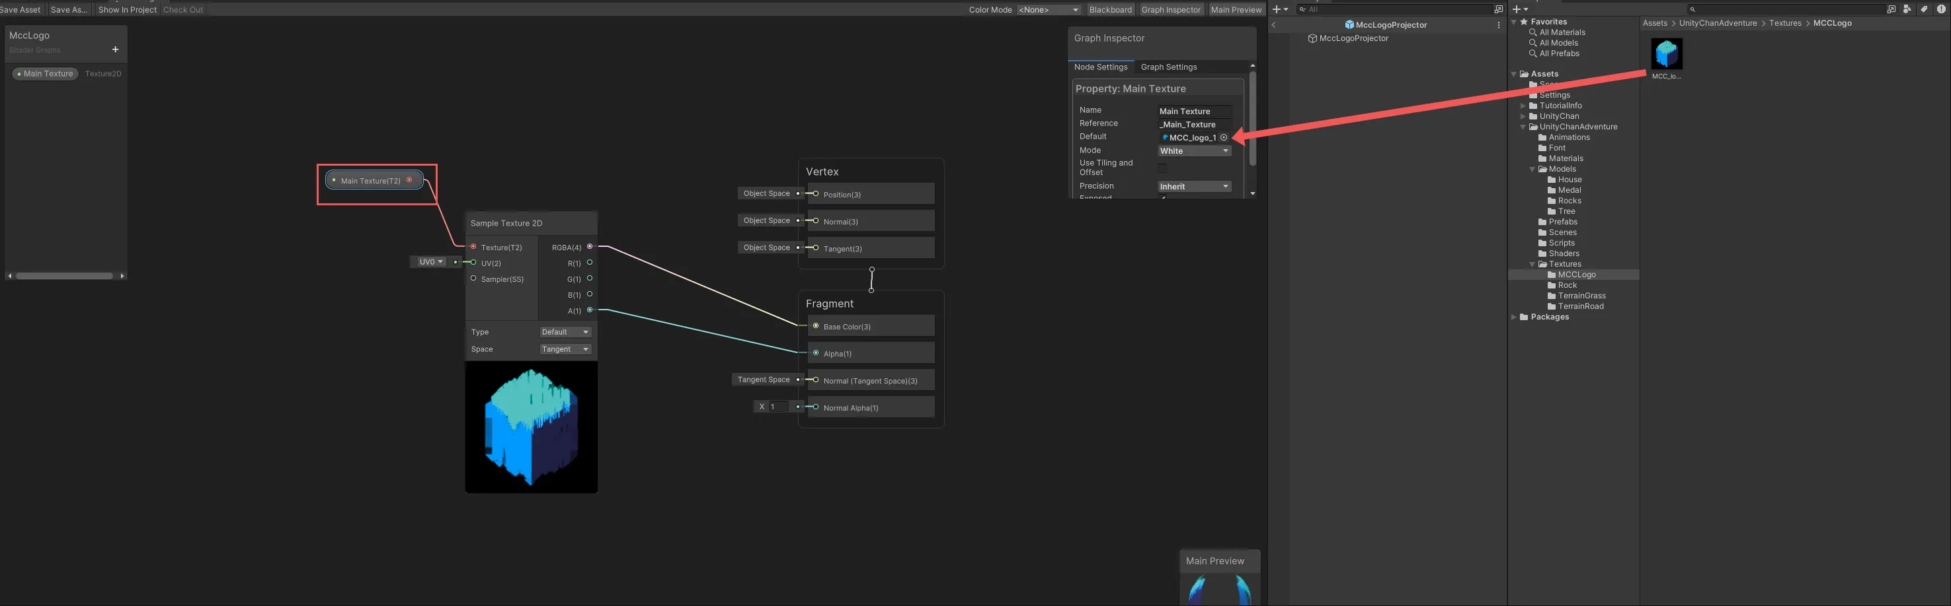Switch to the Node Settings tab

pos(1101,67)
